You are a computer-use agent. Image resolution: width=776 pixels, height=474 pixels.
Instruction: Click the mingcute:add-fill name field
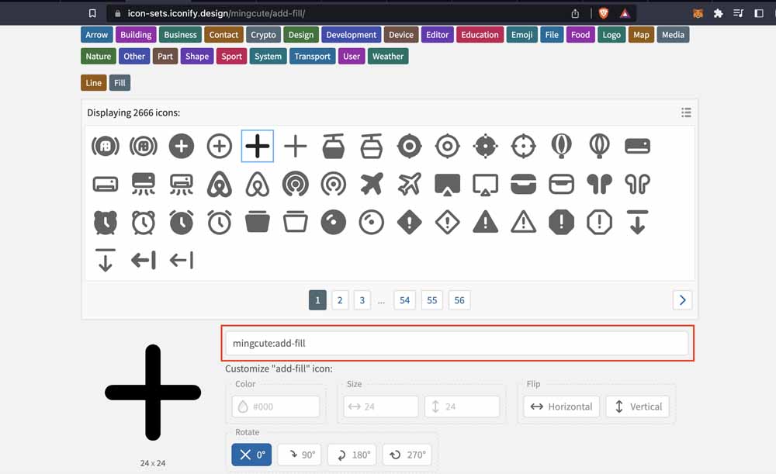457,343
